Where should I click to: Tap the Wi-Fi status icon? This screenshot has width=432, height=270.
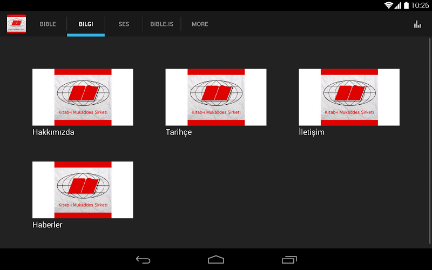tap(388, 5)
